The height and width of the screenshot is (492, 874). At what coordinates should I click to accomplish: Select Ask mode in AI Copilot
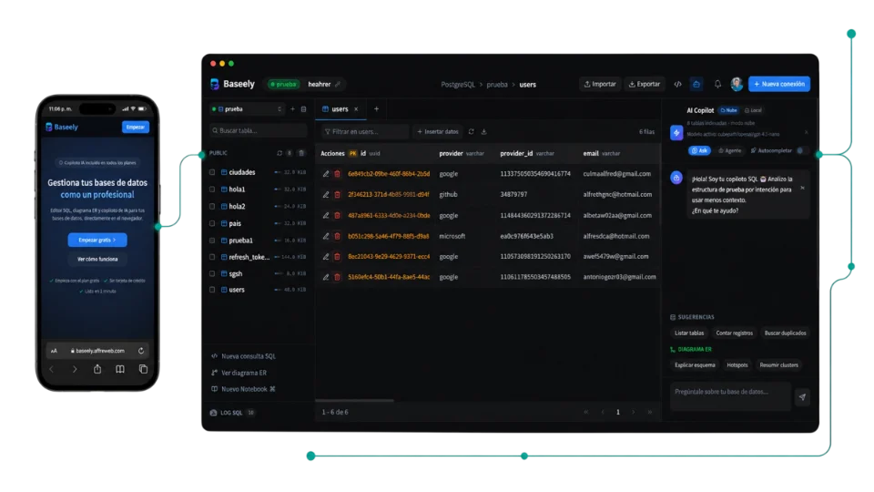pyautogui.click(x=699, y=150)
